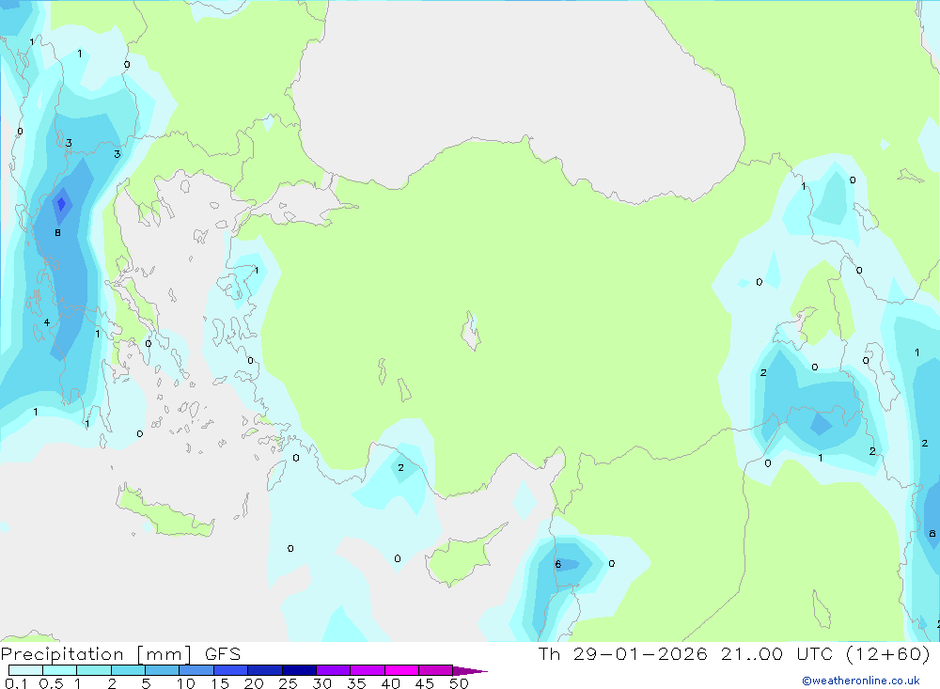This screenshot has height=689, width=940.
Task: Click the '0.1' legend scale label
Action: pyautogui.click(x=16, y=683)
